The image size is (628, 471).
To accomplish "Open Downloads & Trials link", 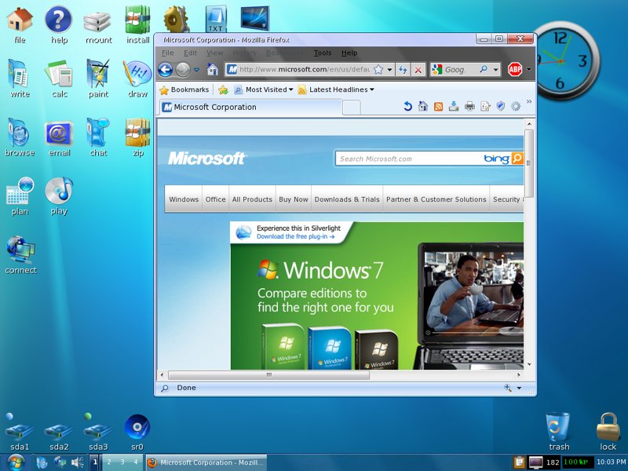I will coord(347,199).
